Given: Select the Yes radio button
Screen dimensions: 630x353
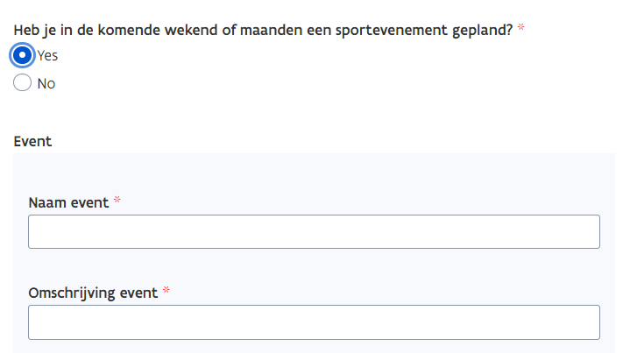Looking at the screenshot, I should [23, 55].
